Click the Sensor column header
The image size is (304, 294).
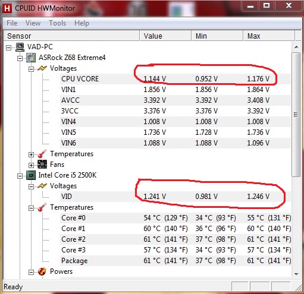71,36
